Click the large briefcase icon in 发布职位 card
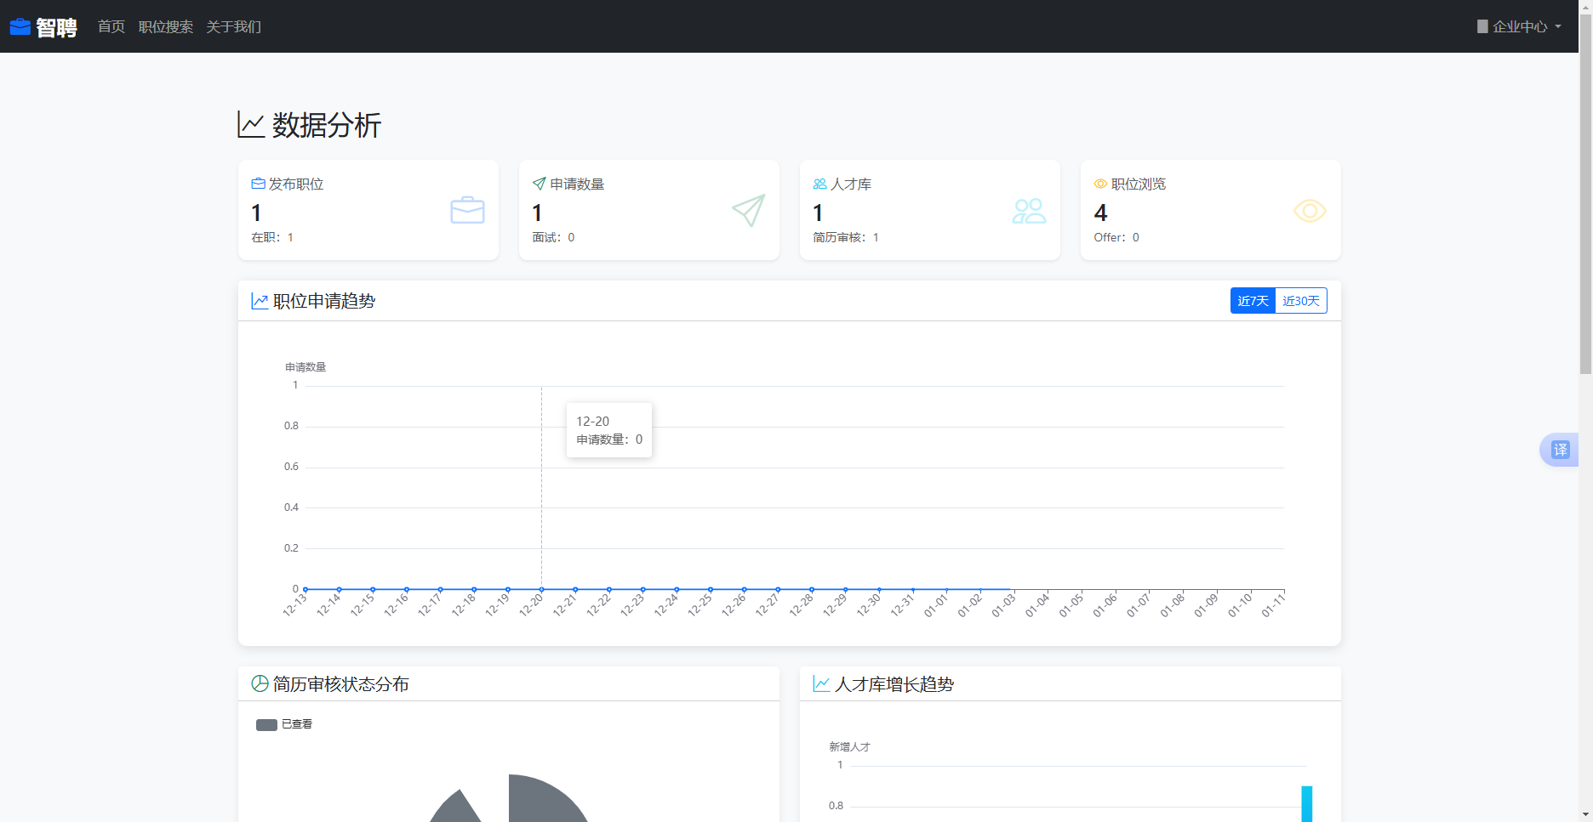The image size is (1593, 822). (467, 210)
